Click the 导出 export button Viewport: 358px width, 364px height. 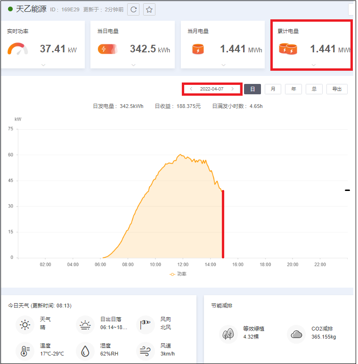(x=337, y=89)
